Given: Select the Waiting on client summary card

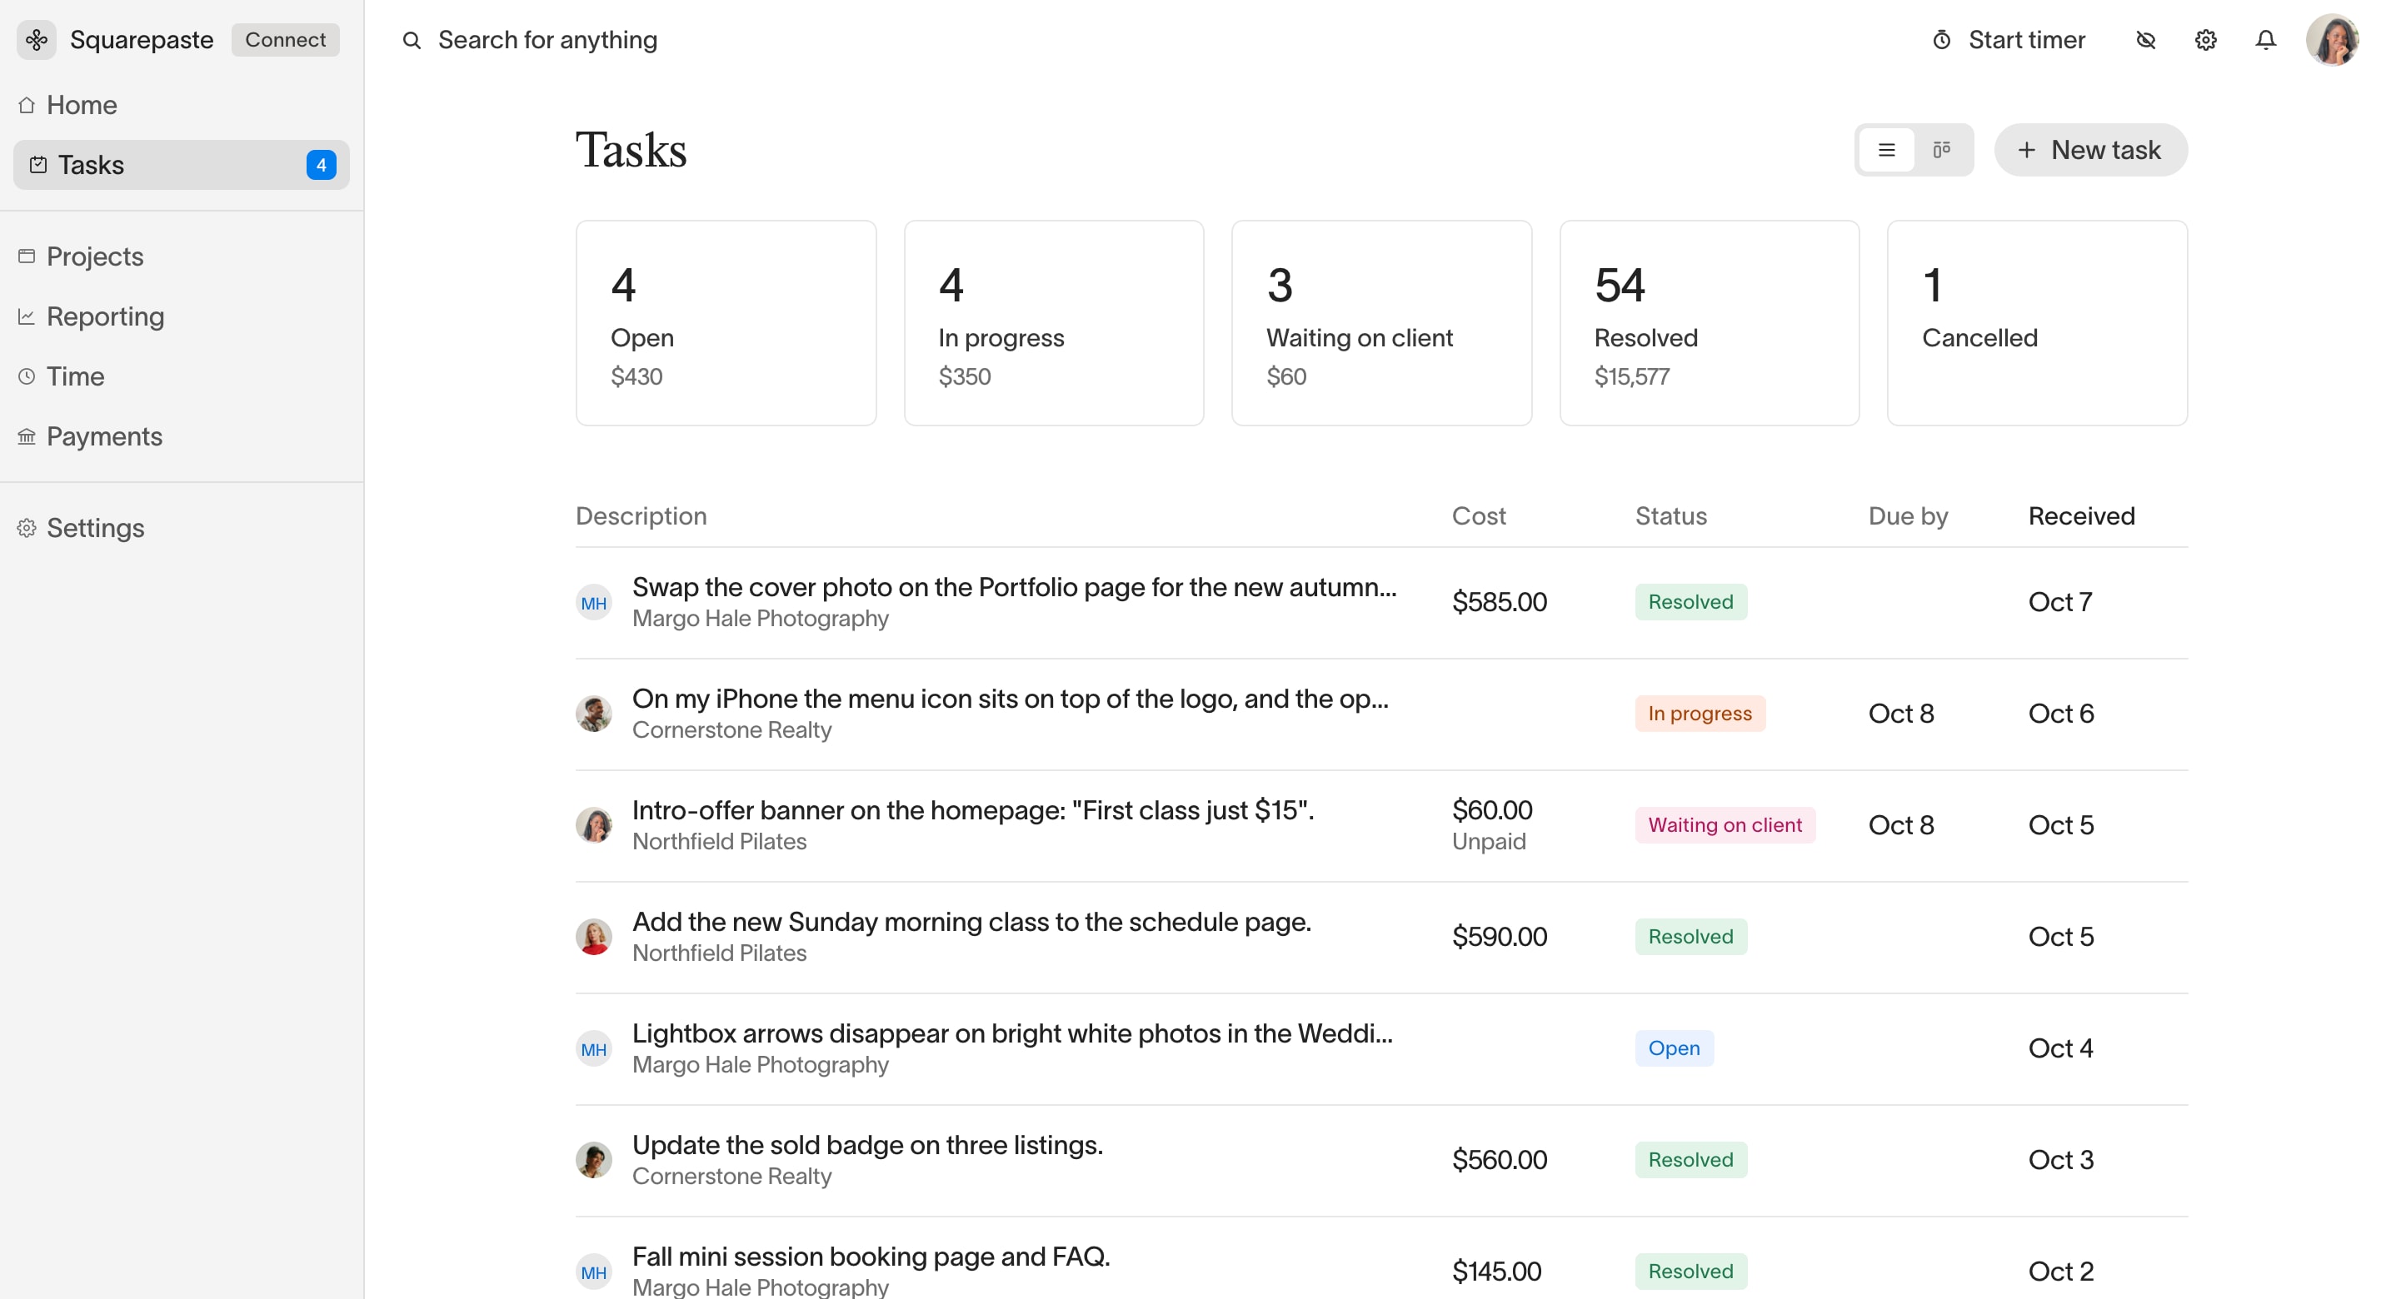Looking at the screenshot, I should tap(1382, 323).
